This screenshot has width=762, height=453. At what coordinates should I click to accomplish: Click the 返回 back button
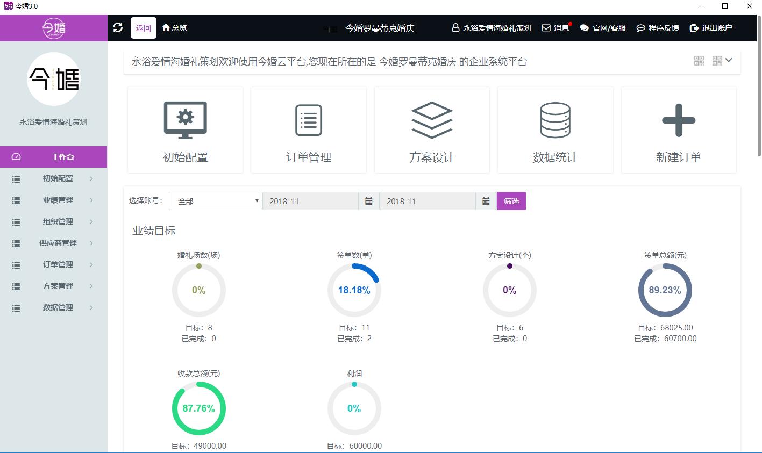[x=143, y=27]
